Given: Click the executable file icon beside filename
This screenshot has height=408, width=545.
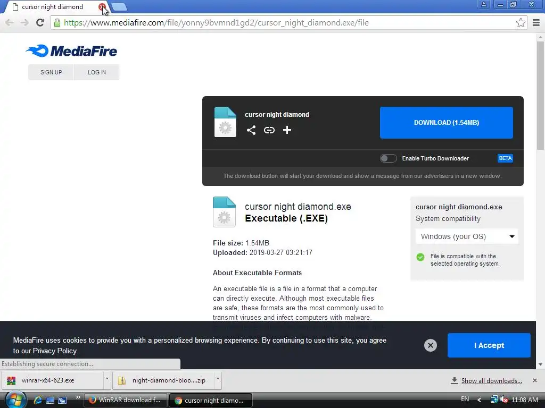Looking at the screenshot, I should click(224, 211).
